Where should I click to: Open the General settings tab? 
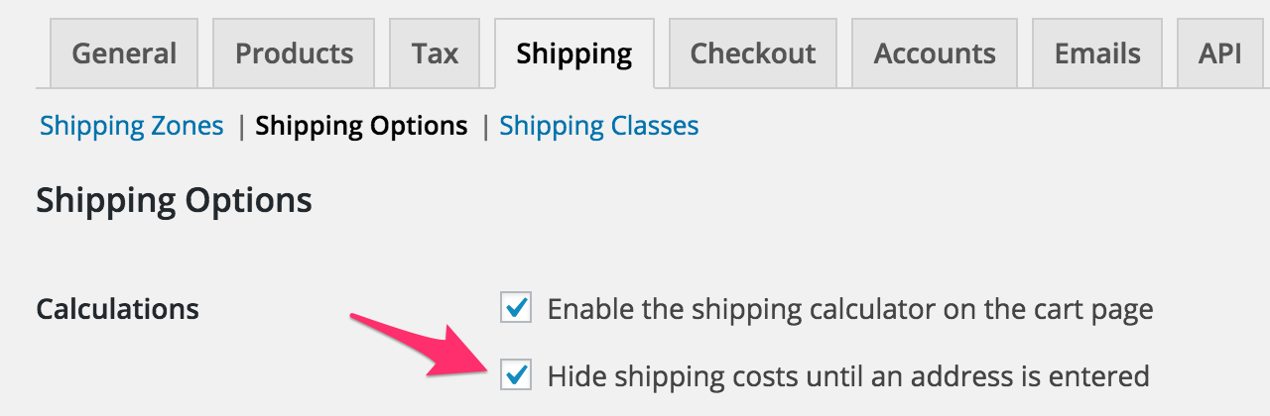[124, 52]
